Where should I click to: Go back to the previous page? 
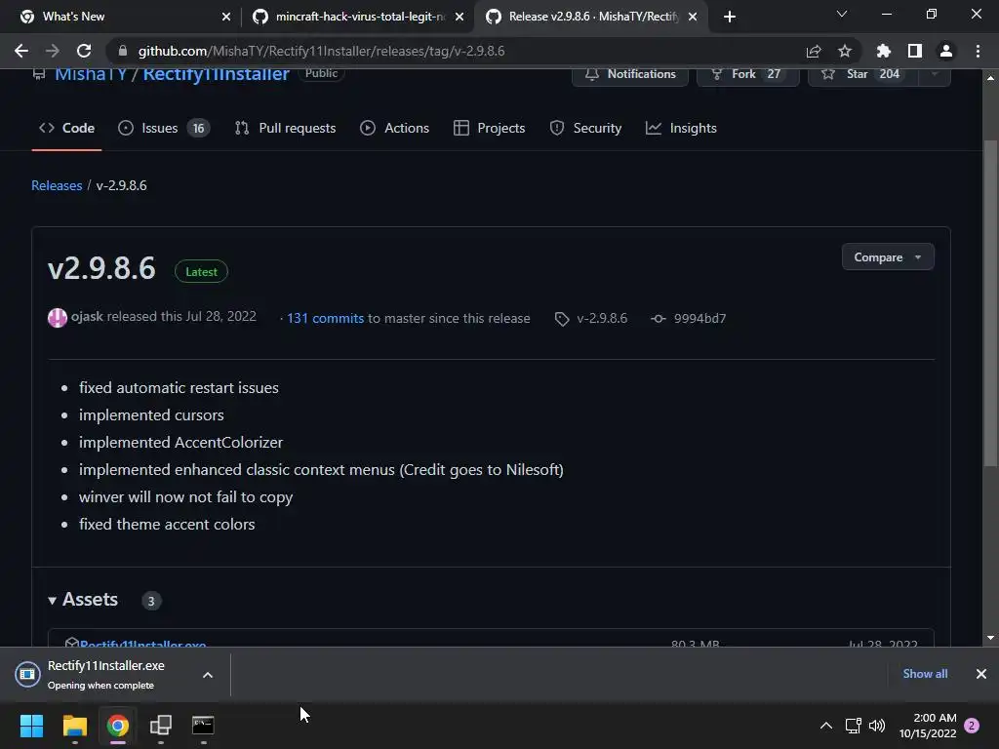[x=21, y=51]
